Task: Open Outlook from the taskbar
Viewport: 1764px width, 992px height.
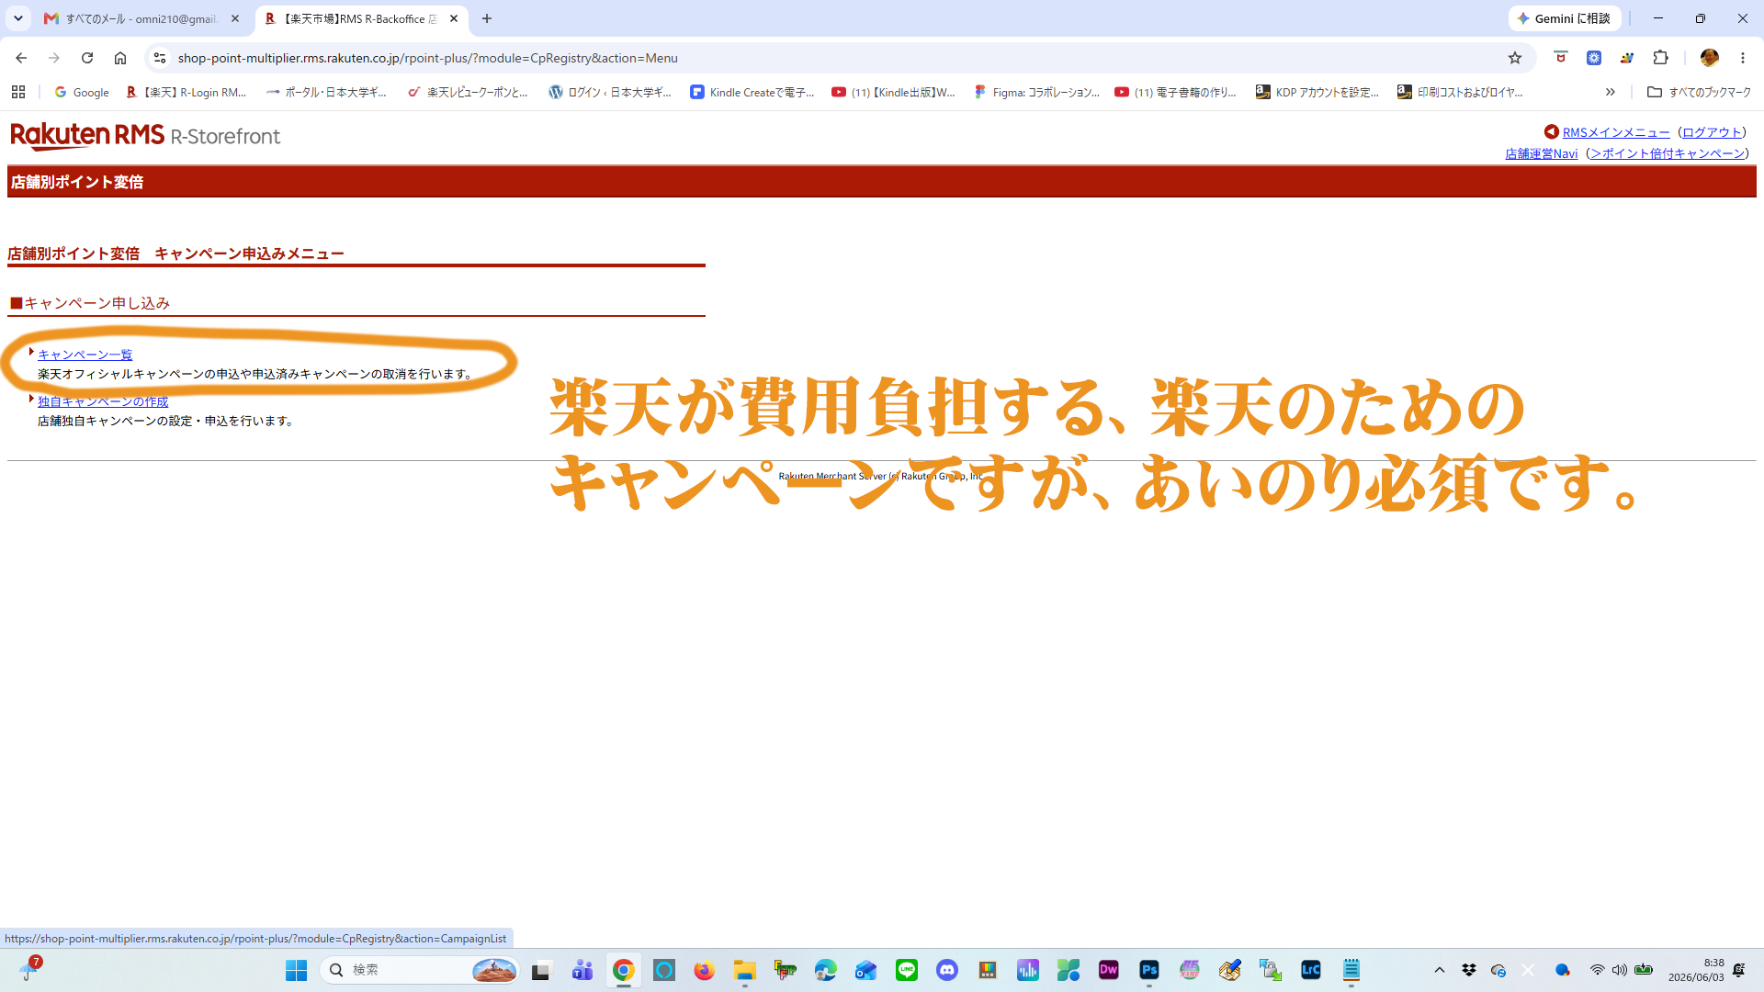Action: [866, 970]
